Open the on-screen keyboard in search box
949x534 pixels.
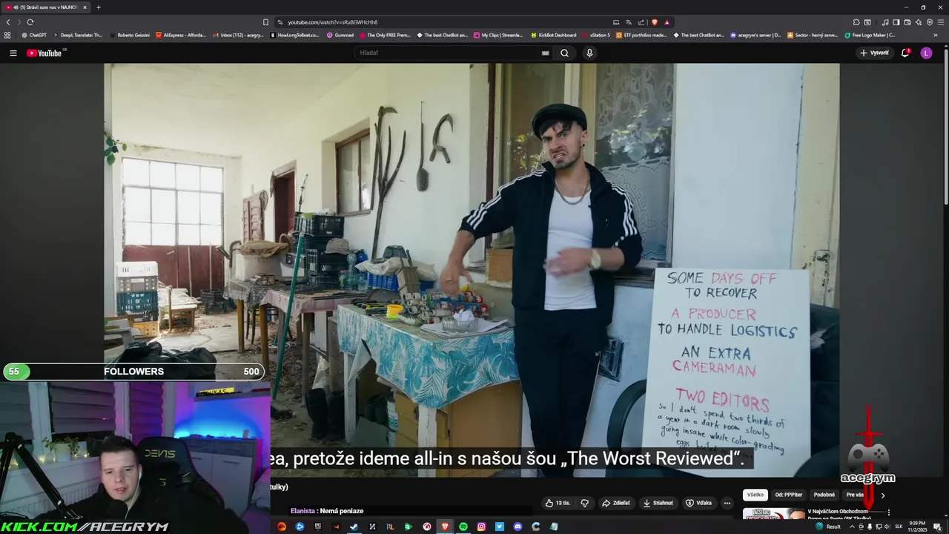[545, 53]
